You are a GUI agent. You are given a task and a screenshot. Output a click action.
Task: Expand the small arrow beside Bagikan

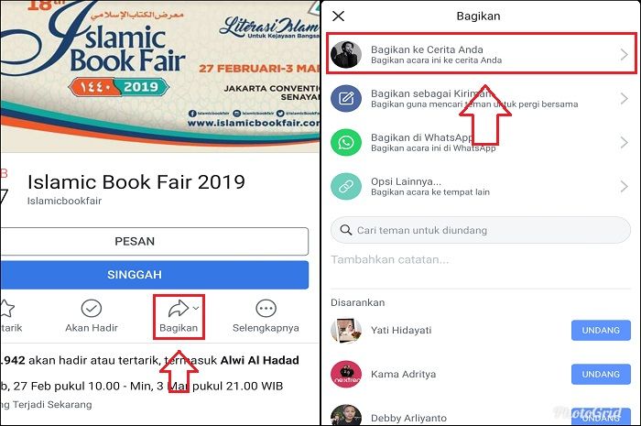(x=196, y=308)
